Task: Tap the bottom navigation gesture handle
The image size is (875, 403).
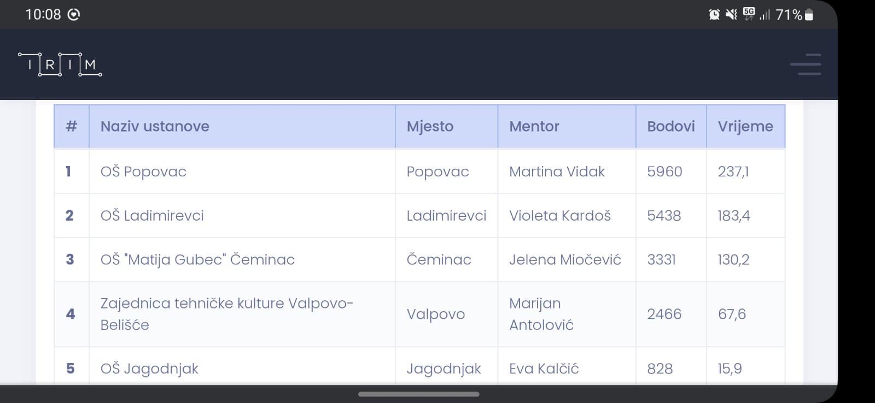Action: click(x=419, y=394)
